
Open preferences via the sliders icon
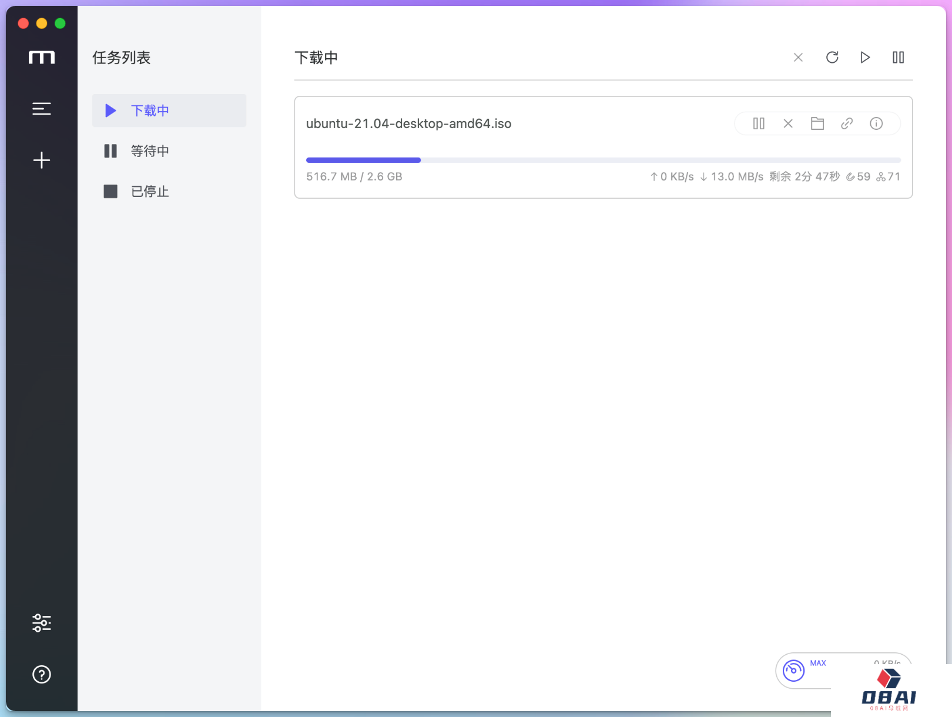tap(41, 622)
